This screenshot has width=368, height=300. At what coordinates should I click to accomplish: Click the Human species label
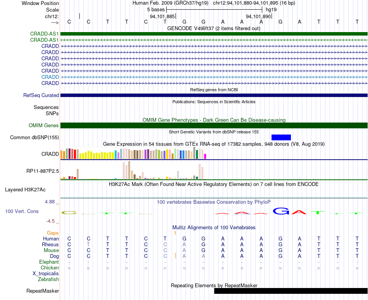(x=51, y=239)
